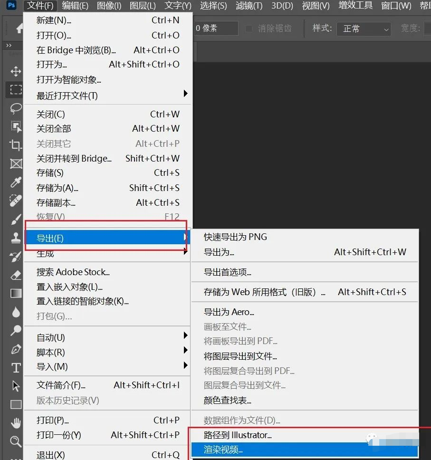Select the History Brush tool
The height and width of the screenshot is (460, 431).
coord(16,257)
